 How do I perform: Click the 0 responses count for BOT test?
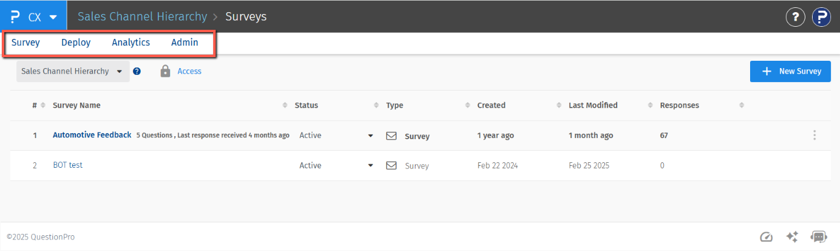coord(662,165)
